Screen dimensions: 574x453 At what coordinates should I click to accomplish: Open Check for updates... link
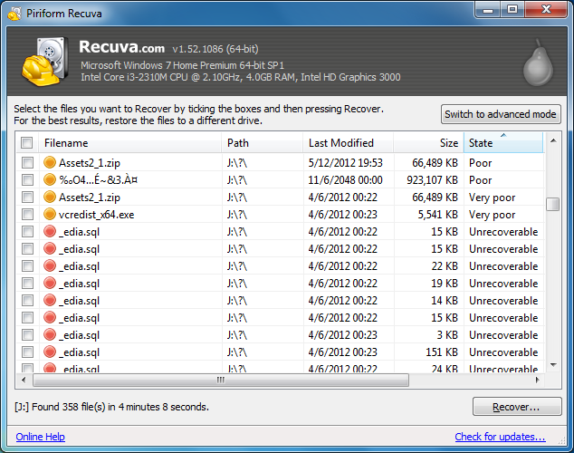click(500, 437)
